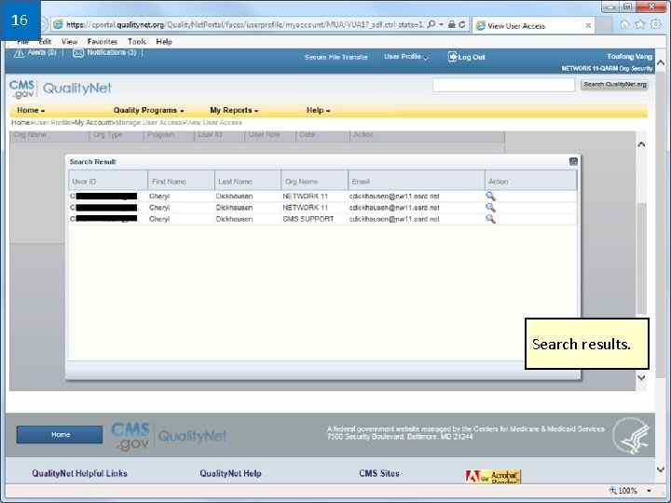
Task: Click Email column header
Action: 417,181
